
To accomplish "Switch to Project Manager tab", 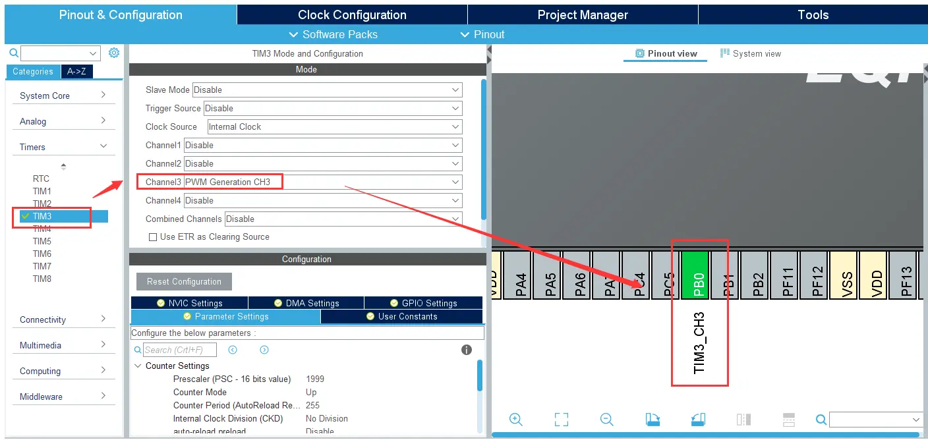I will coord(583,14).
